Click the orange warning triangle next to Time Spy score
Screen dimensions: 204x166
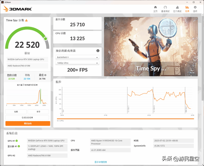click(x=26, y=20)
